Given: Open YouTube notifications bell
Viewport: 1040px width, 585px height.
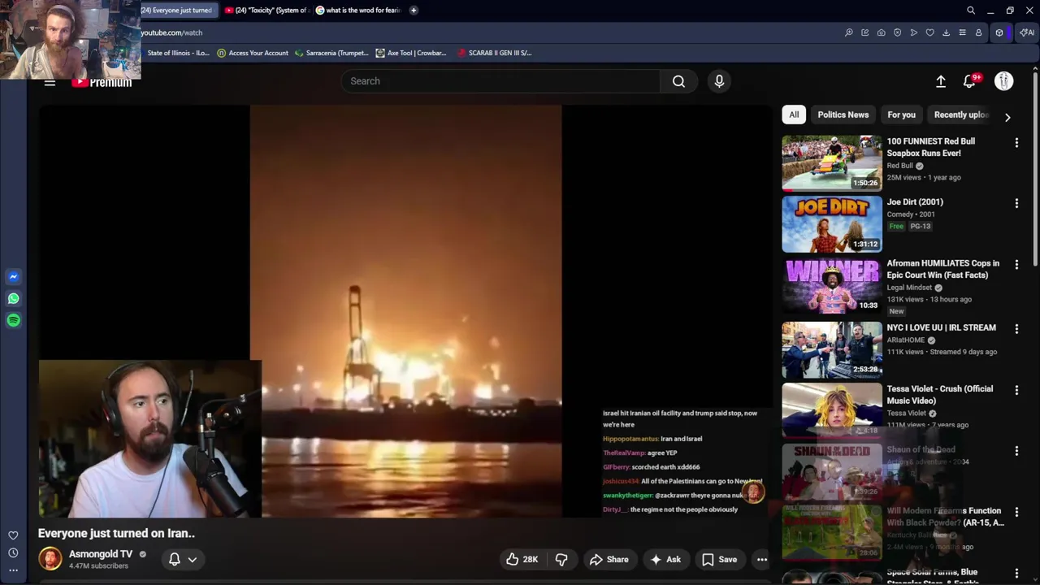Looking at the screenshot, I should [969, 81].
